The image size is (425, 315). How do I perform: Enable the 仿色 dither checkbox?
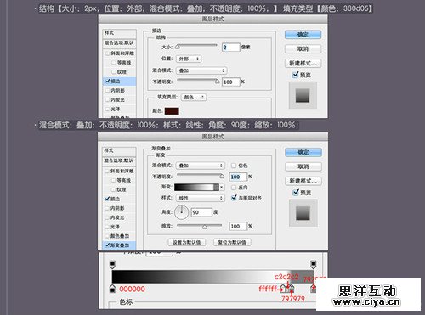click(x=234, y=166)
